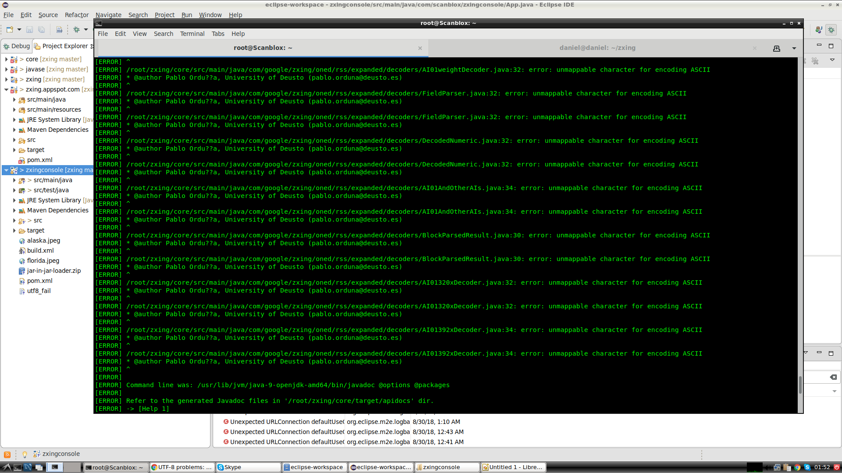Screen dimensions: 842x473
Task: Click the Save All toolbar icon
Action: click(x=42, y=30)
